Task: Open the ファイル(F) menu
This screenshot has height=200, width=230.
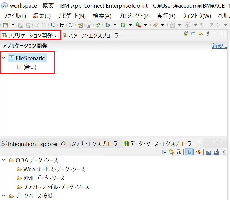Action: pos(15,16)
